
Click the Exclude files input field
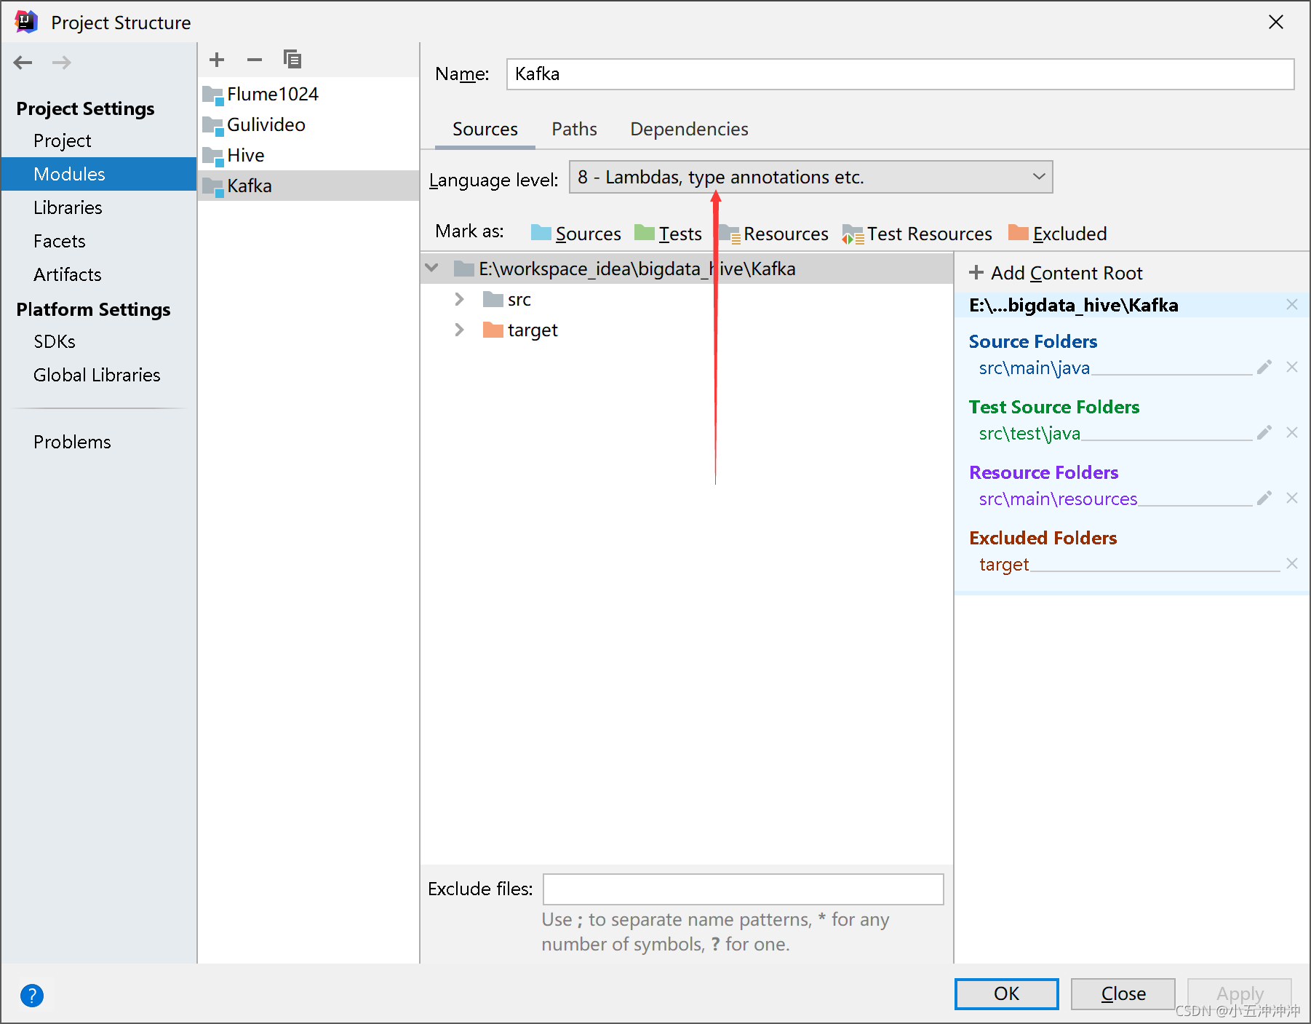point(743,889)
